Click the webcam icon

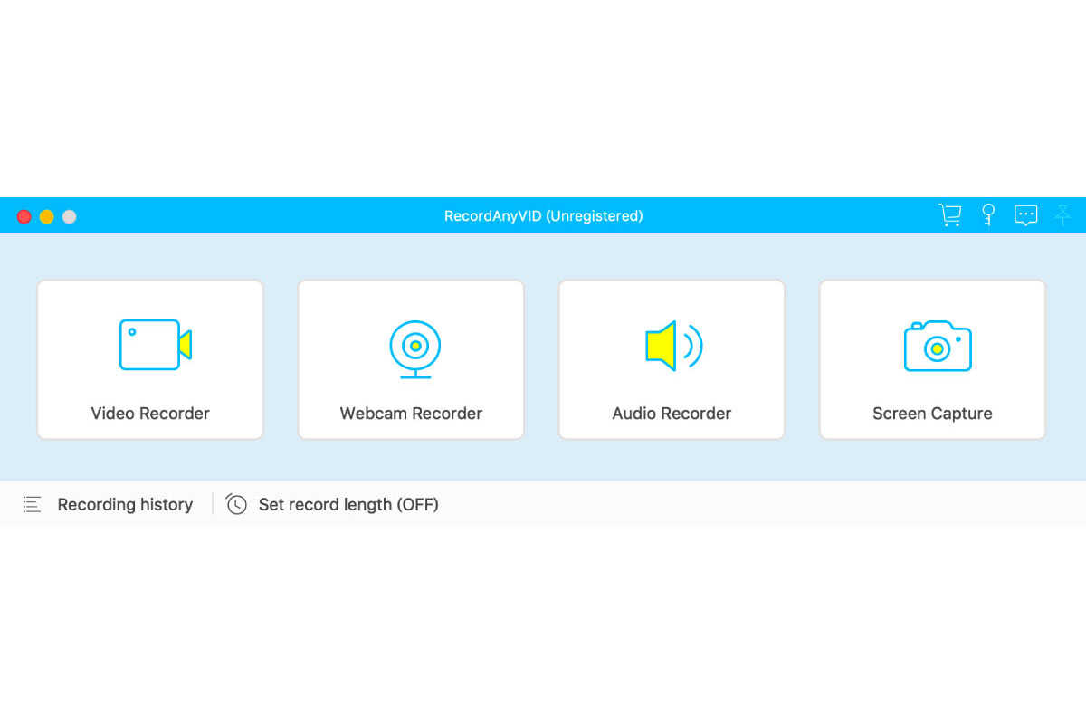[x=415, y=348]
